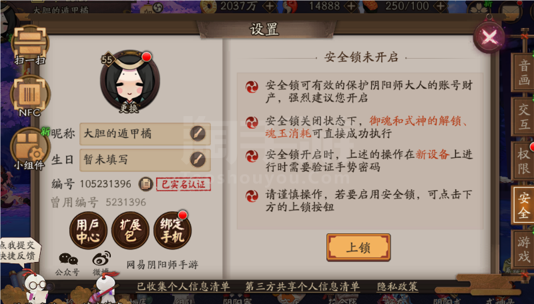The image size is (534, 304).
Task: Open 绑定手机 bind phone button
Action: pos(172,231)
